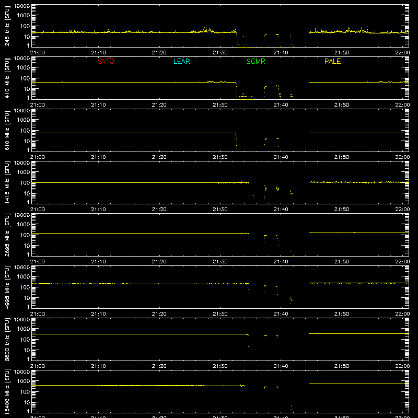Click the 10 tick label on the 1415 MHz panel
The height and width of the screenshot is (418, 418).
point(27,193)
